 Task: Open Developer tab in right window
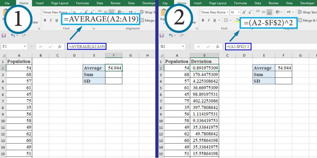307,3
